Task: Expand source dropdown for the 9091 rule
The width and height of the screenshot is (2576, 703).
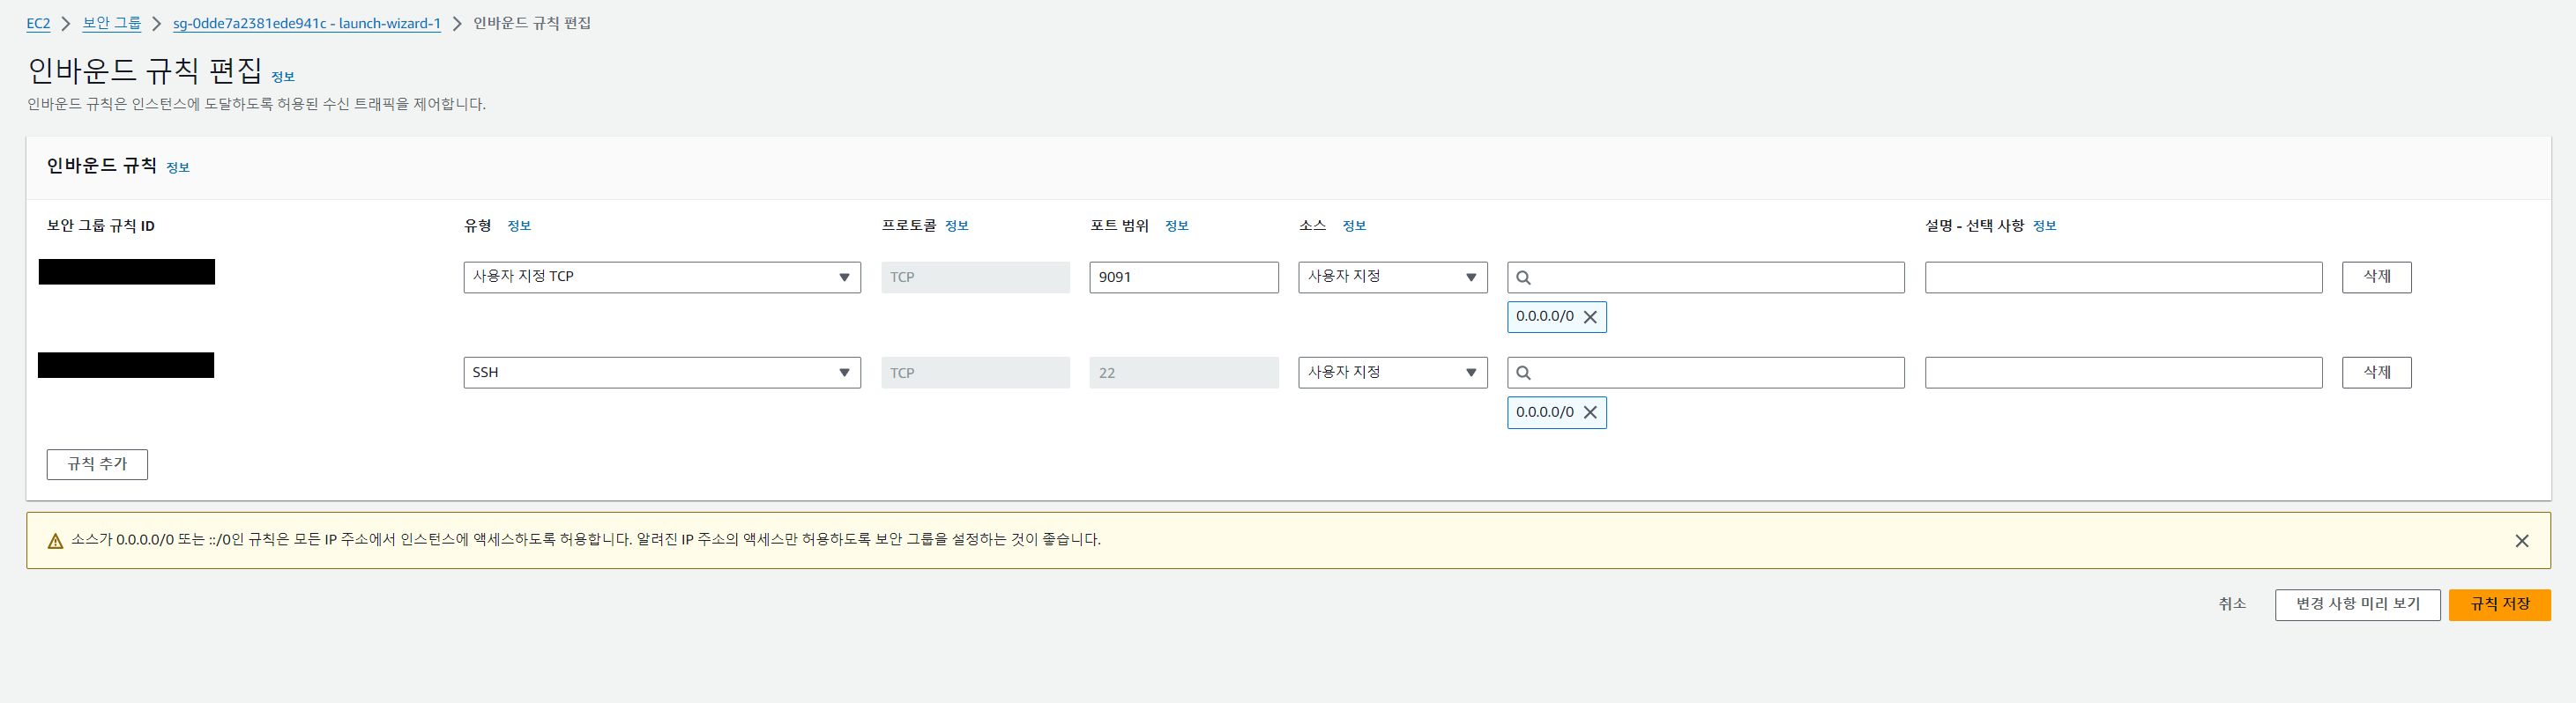Action: tap(1393, 277)
